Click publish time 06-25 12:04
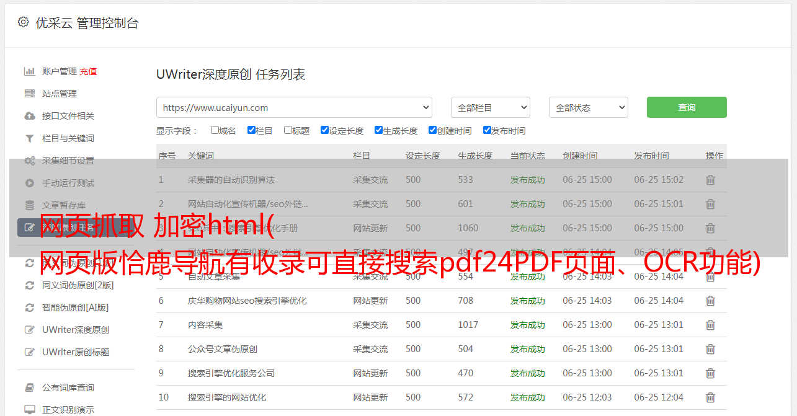Viewport: 797px width, 416px height. coord(659,397)
